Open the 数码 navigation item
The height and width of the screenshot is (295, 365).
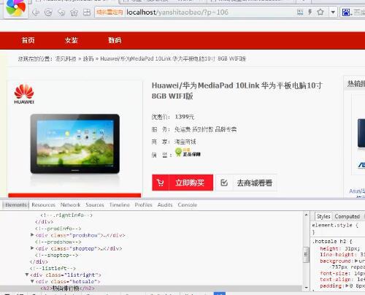(115, 40)
